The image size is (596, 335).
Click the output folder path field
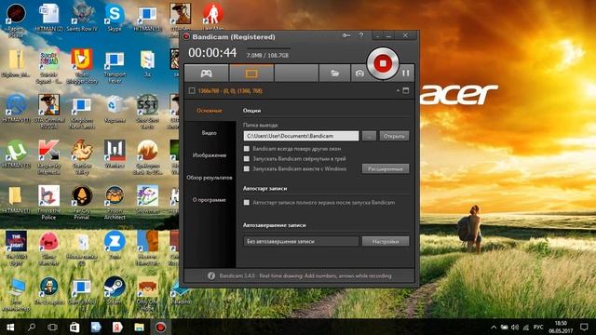(x=301, y=136)
